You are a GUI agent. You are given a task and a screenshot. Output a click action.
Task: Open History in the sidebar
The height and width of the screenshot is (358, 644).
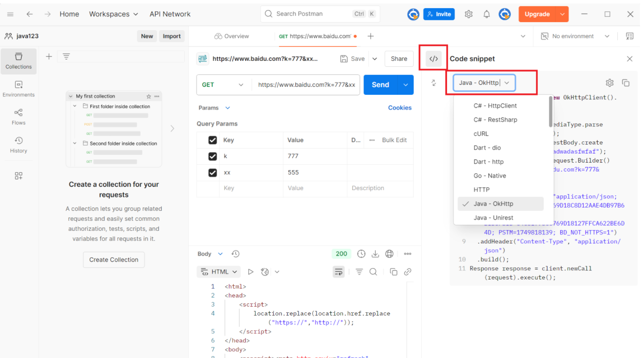pos(19,145)
